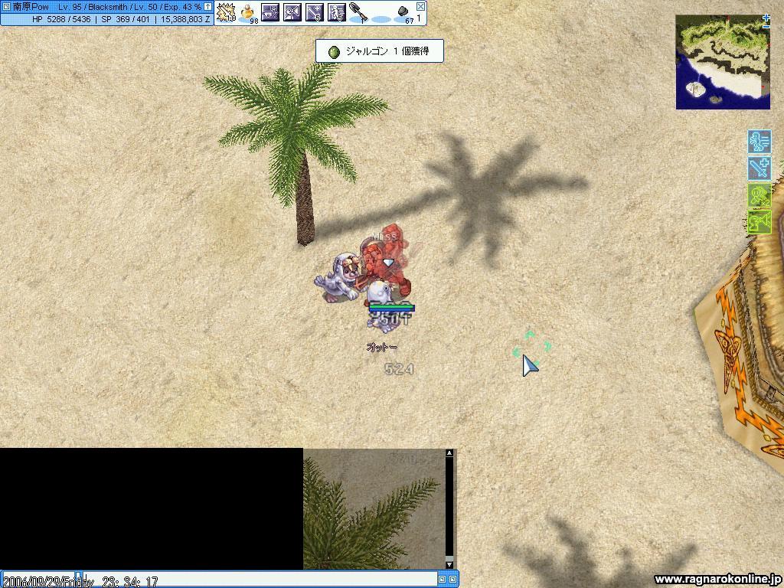The image size is (784, 588).
Task: Use the dark stone item with count 67
Action: coord(403,14)
